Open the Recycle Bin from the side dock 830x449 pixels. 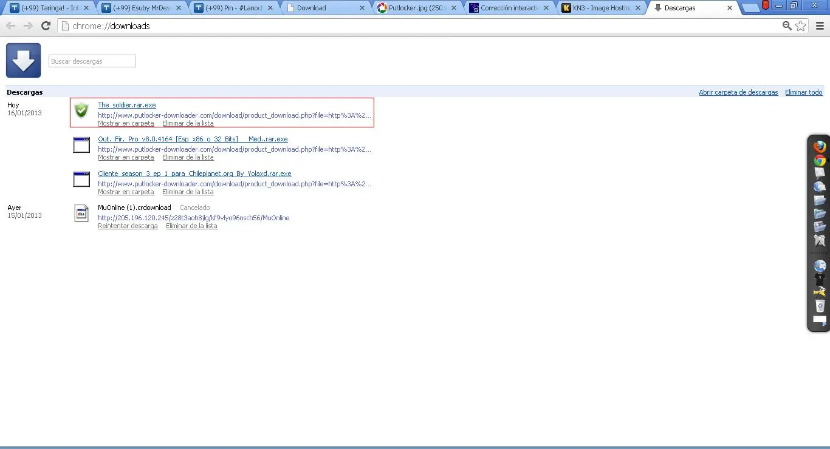[x=820, y=305]
